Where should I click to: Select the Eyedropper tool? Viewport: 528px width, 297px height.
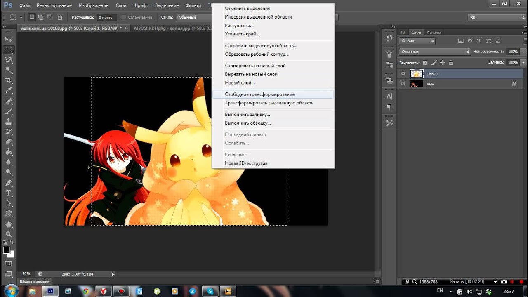tap(8, 90)
